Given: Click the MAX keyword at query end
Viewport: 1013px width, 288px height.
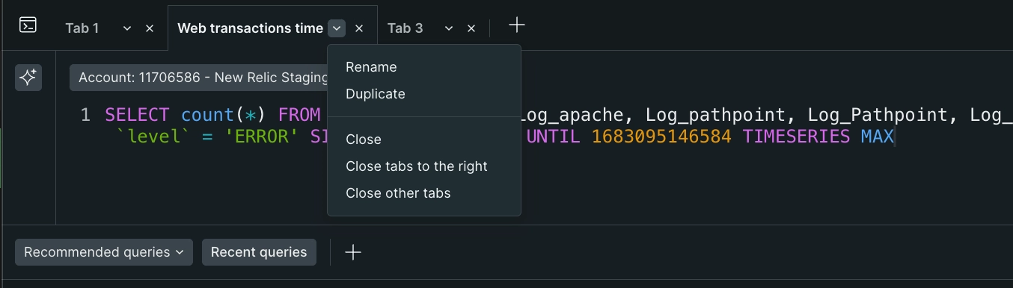Looking at the screenshot, I should tap(878, 137).
